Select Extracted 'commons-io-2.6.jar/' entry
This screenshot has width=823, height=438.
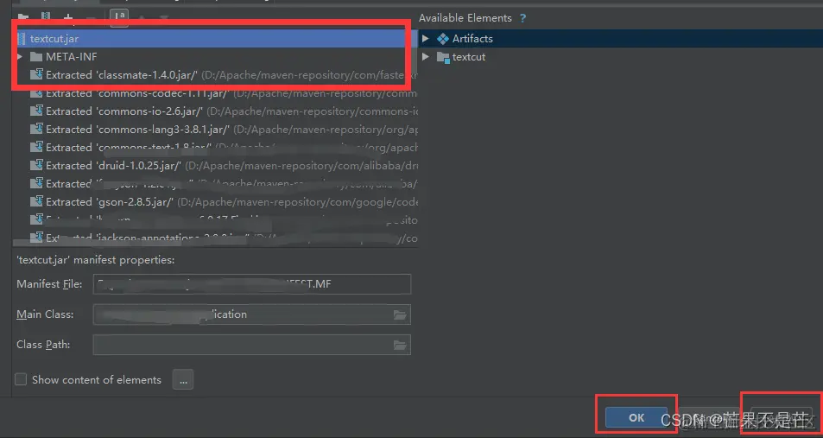click(223, 111)
